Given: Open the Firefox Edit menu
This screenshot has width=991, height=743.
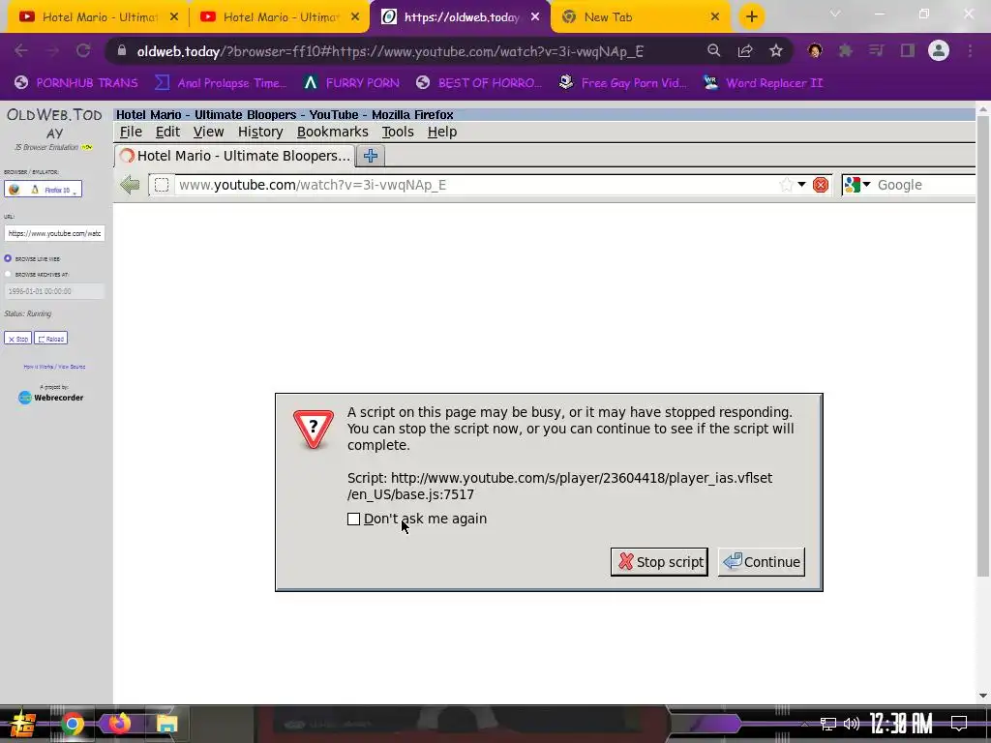Looking at the screenshot, I should (167, 132).
